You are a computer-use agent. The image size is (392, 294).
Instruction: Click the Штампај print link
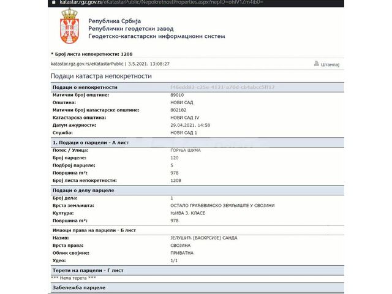tap(330, 64)
